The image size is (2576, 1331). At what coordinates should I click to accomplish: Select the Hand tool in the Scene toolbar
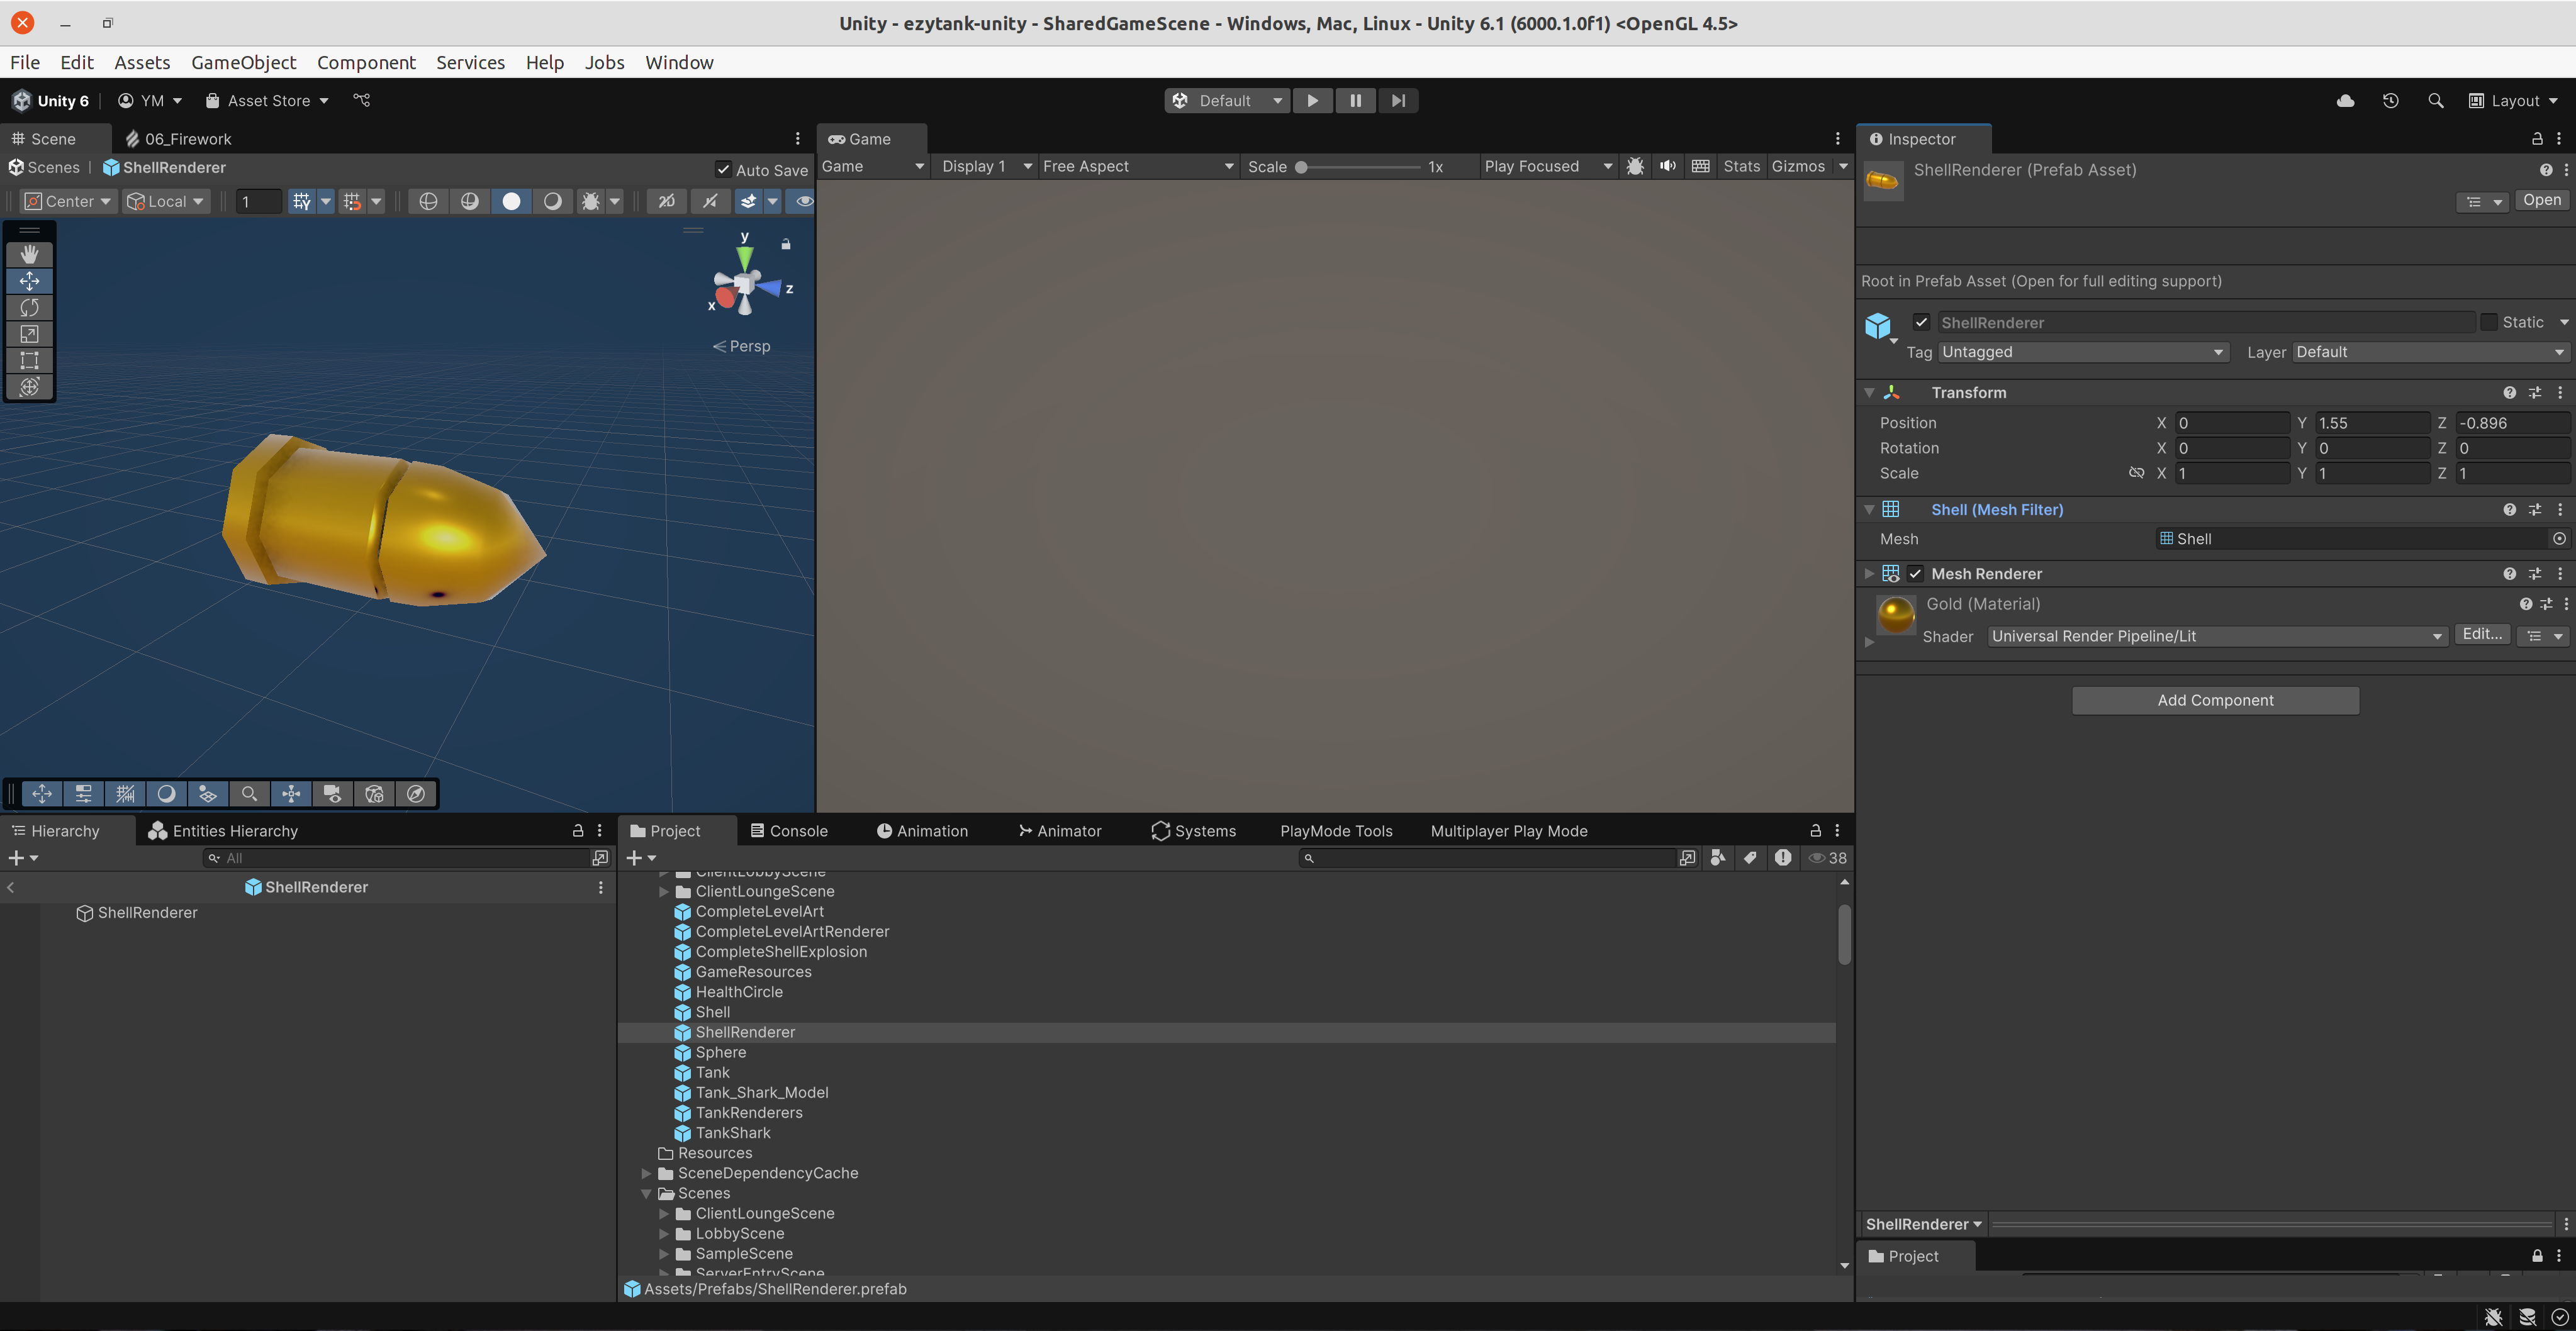(29, 254)
